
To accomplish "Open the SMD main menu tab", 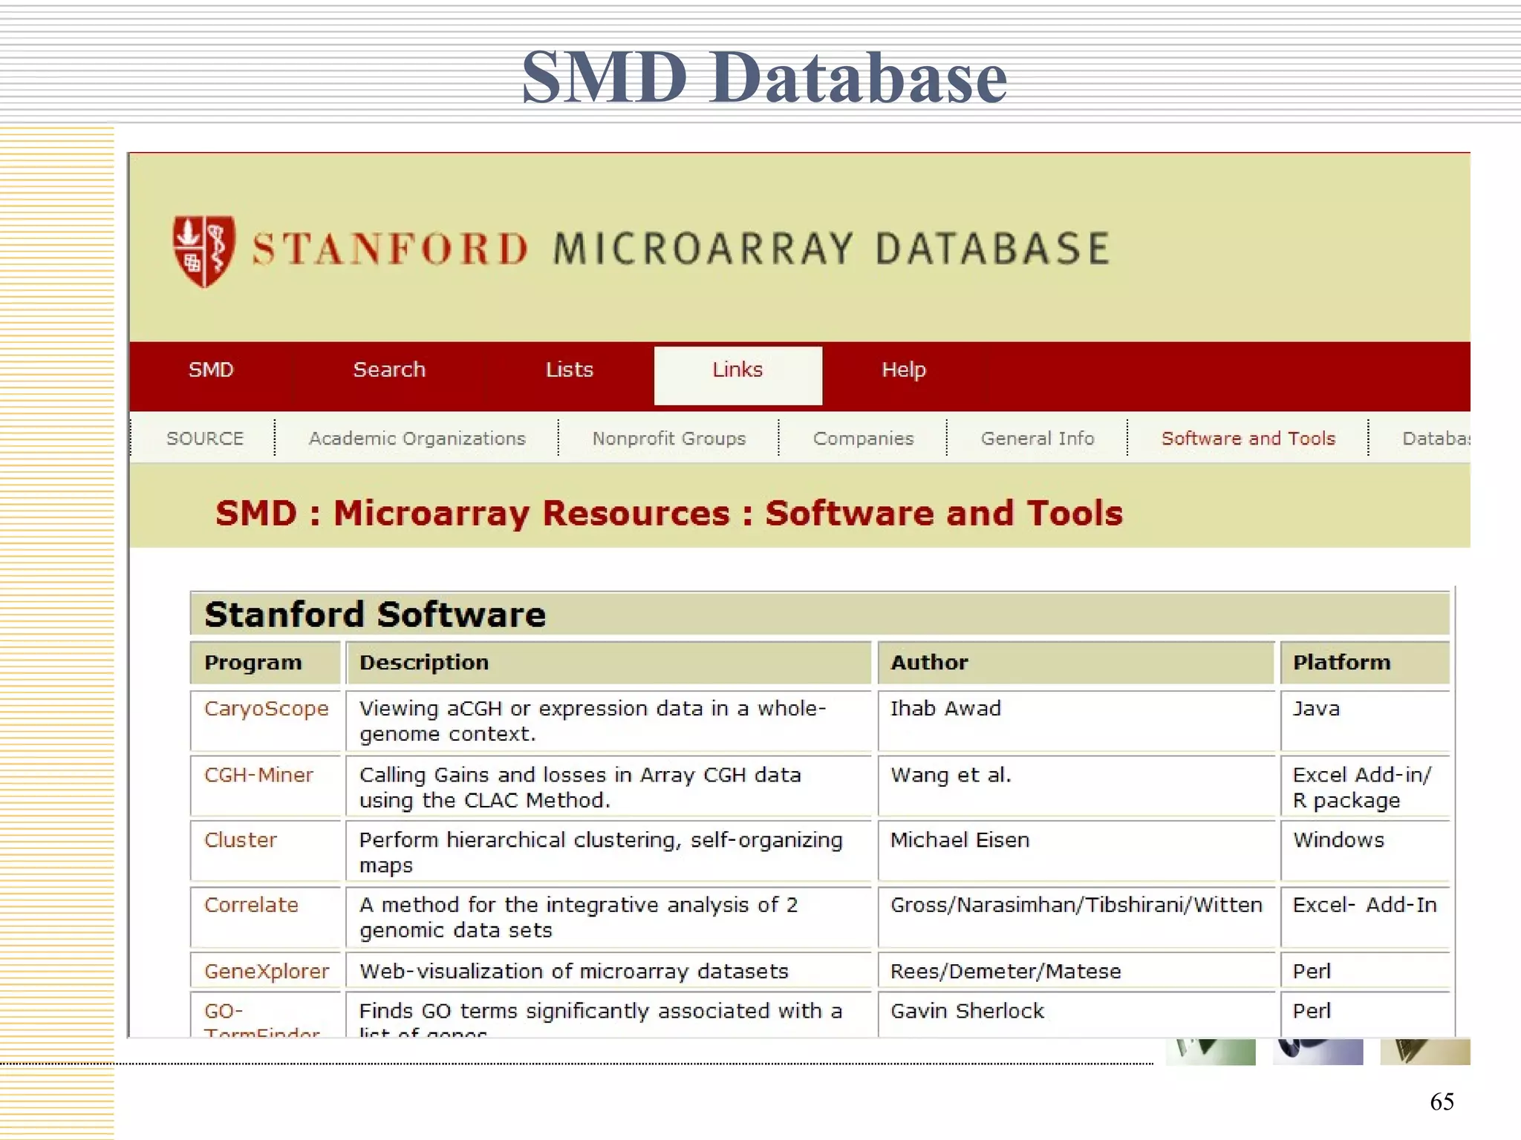I will 211,370.
